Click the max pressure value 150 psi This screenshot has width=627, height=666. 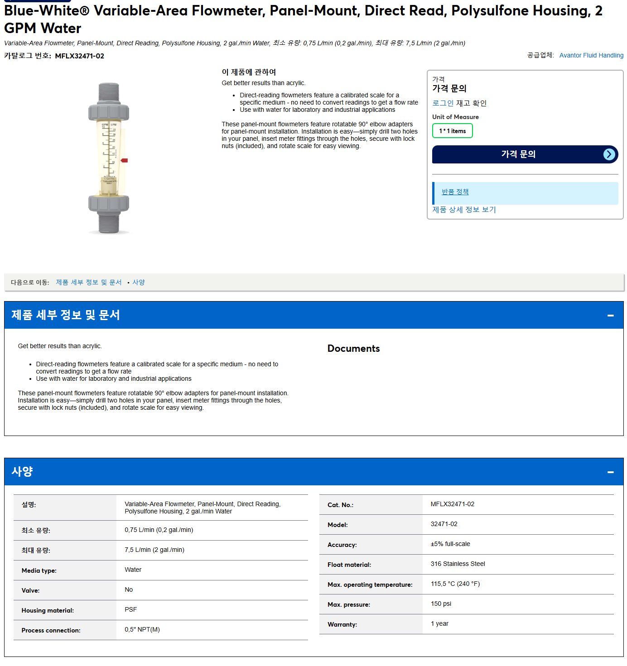441,604
